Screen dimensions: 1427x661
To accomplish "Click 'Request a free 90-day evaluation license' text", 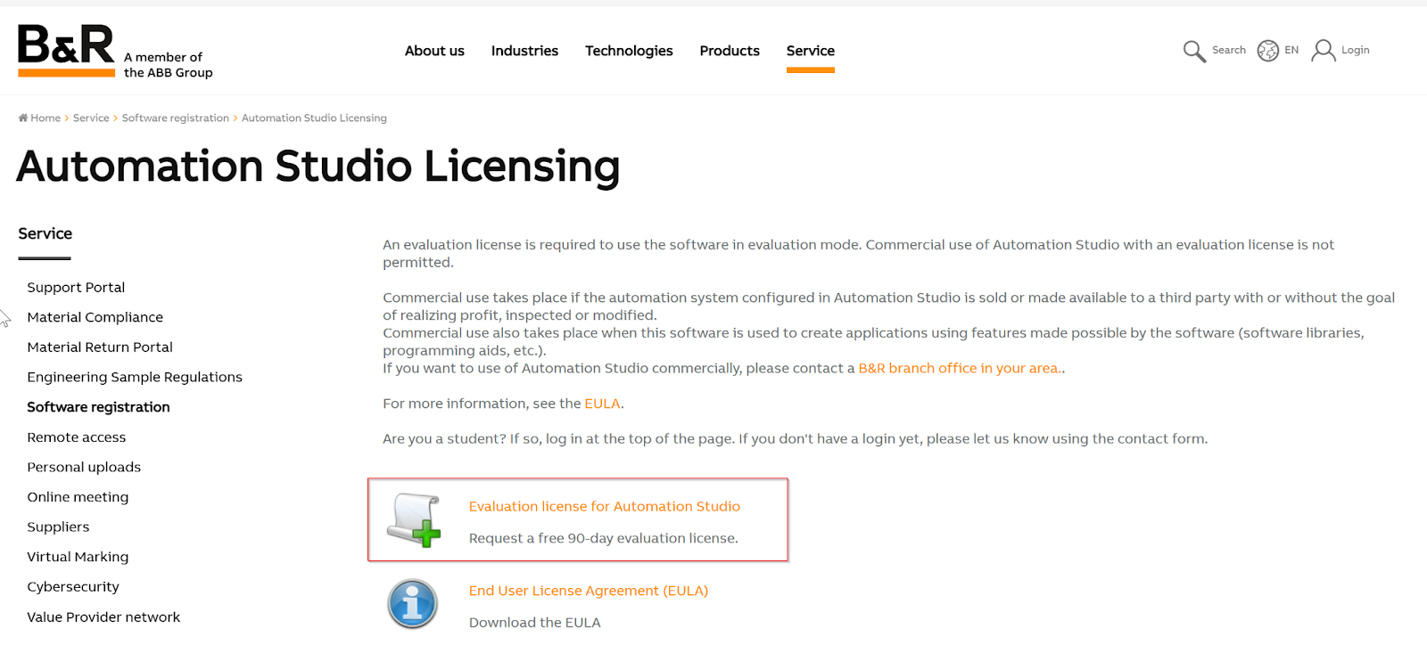I will (x=604, y=538).
